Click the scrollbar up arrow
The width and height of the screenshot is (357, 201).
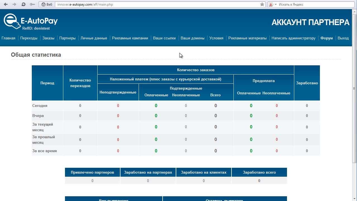(354, 11)
